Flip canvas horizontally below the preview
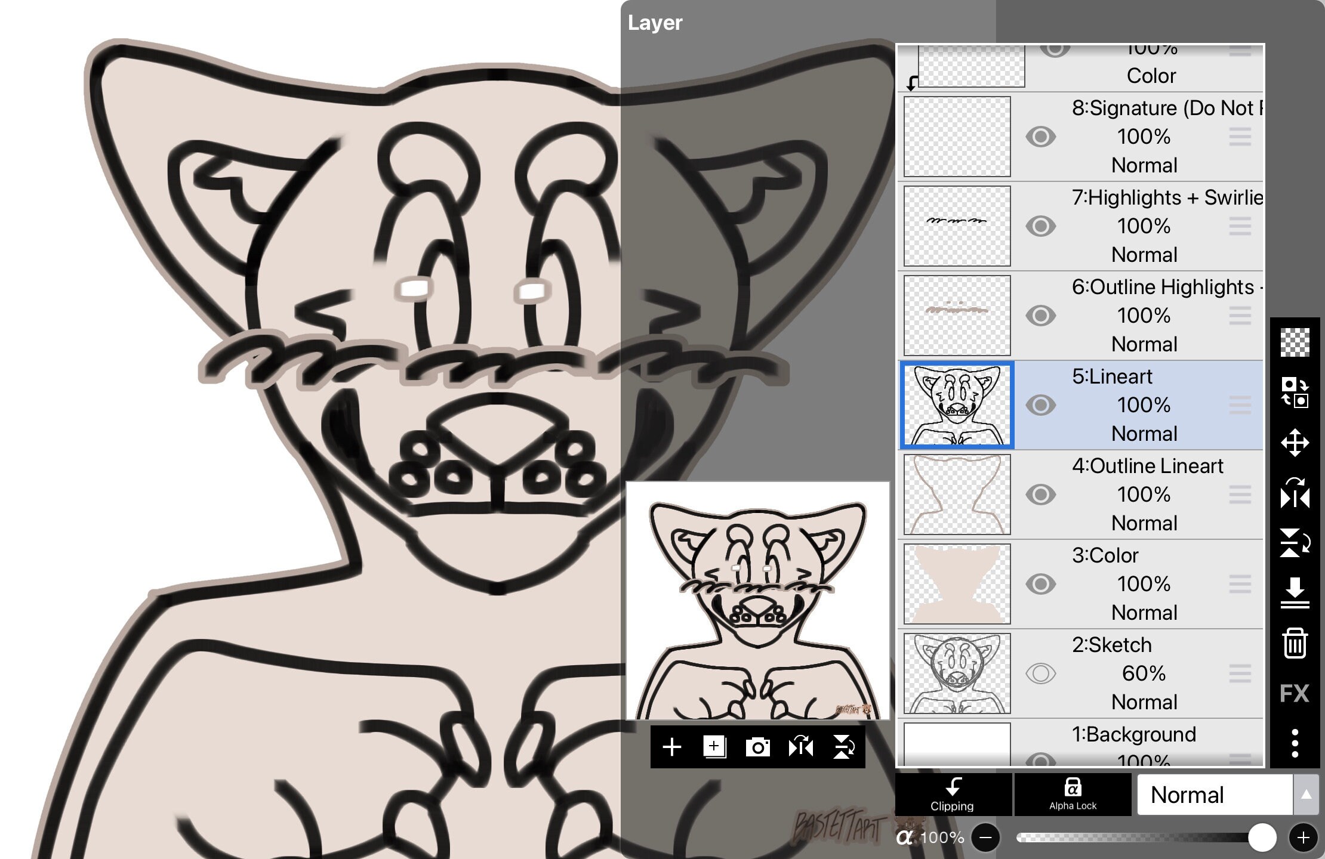 click(x=800, y=747)
